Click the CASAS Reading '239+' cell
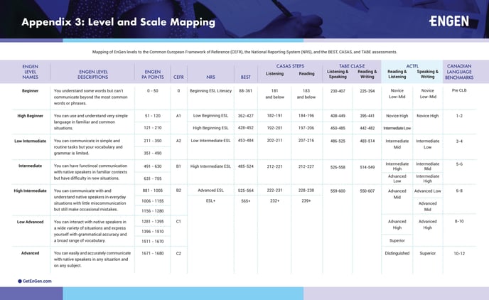489x300 pixels. tap(306, 201)
